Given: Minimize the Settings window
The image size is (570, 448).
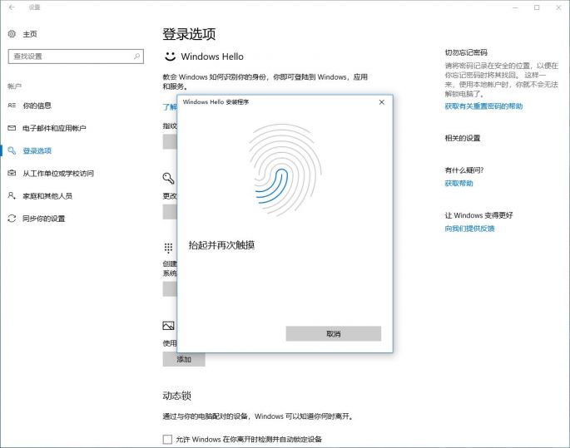Looking at the screenshot, I should (x=515, y=7).
